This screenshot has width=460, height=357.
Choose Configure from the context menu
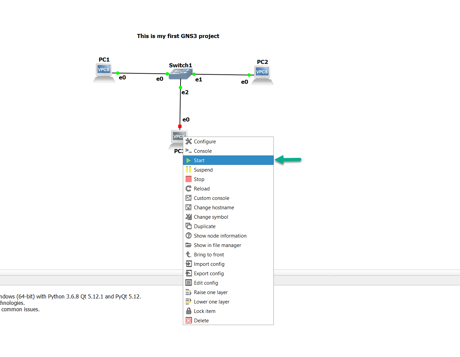tap(228, 141)
